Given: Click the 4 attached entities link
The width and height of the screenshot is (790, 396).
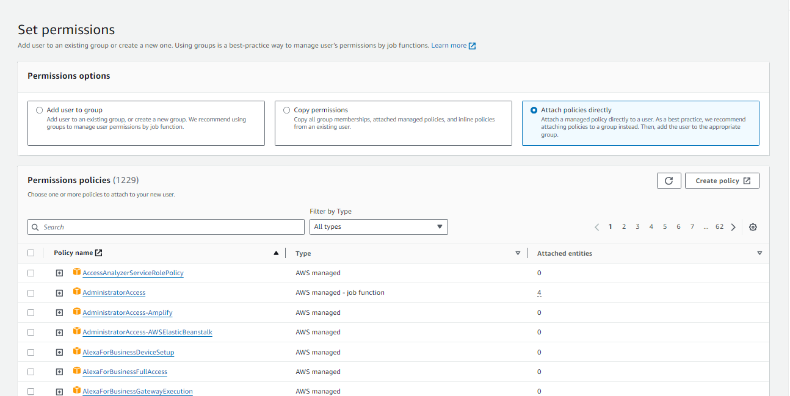Looking at the screenshot, I should [x=539, y=292].
